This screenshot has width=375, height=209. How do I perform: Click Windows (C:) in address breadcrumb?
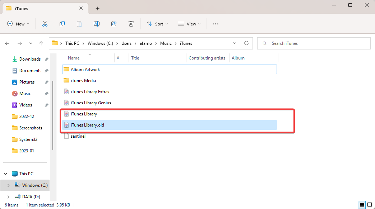[x=100, y=43]
